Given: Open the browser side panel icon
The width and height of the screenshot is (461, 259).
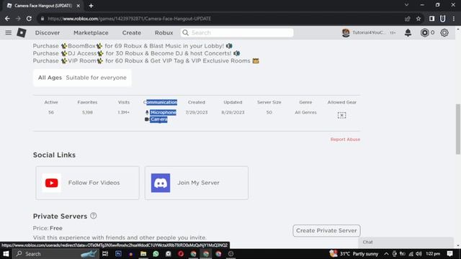Looking at the screenshot, I should [x=431, y=19].
